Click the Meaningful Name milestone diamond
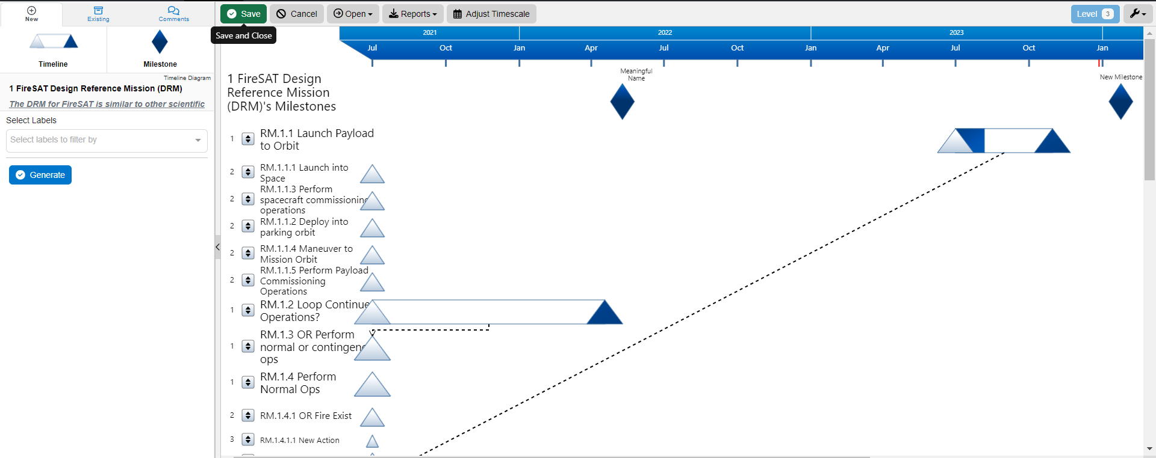Viewport: 1156px width, 458px height. coord(623,102)
